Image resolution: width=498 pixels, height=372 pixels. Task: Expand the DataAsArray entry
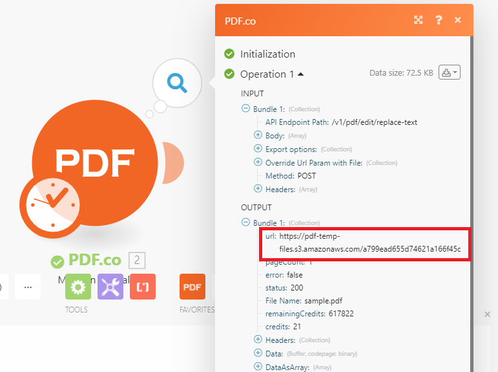tap(258, 366)
